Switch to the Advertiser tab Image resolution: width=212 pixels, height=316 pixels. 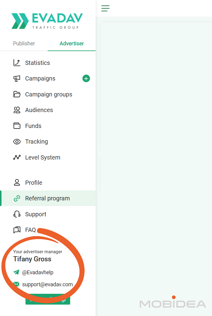[x=72, y=44]
